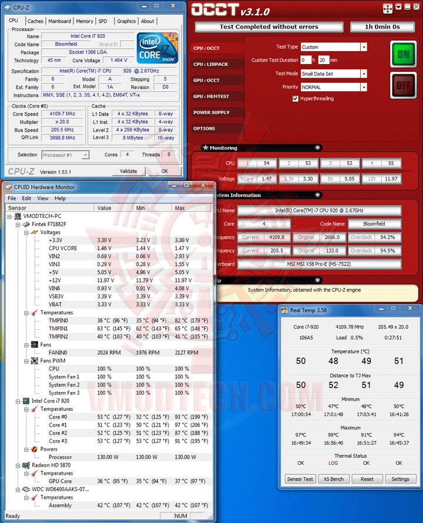Click the Custom Test Duration hours field

tap(305, 60)
